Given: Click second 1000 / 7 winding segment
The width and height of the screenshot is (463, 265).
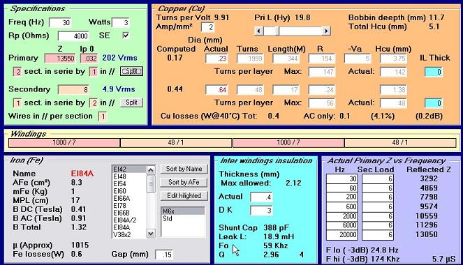Looking at the screenshot, I should tap(288, 143).
